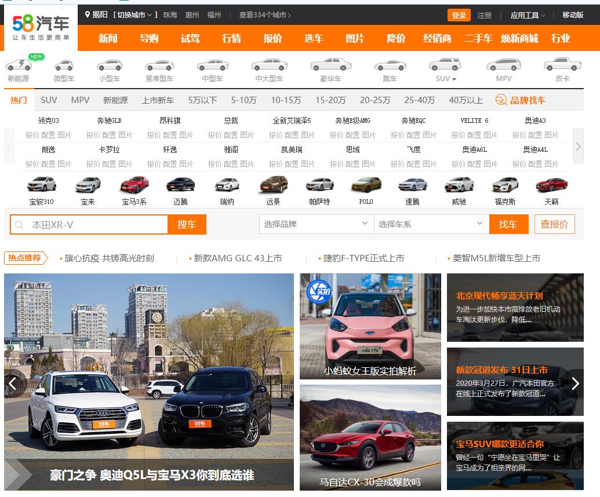600x497 pixels.
Task: Open the 远景 car thumbnail
Action: [273, 185]
